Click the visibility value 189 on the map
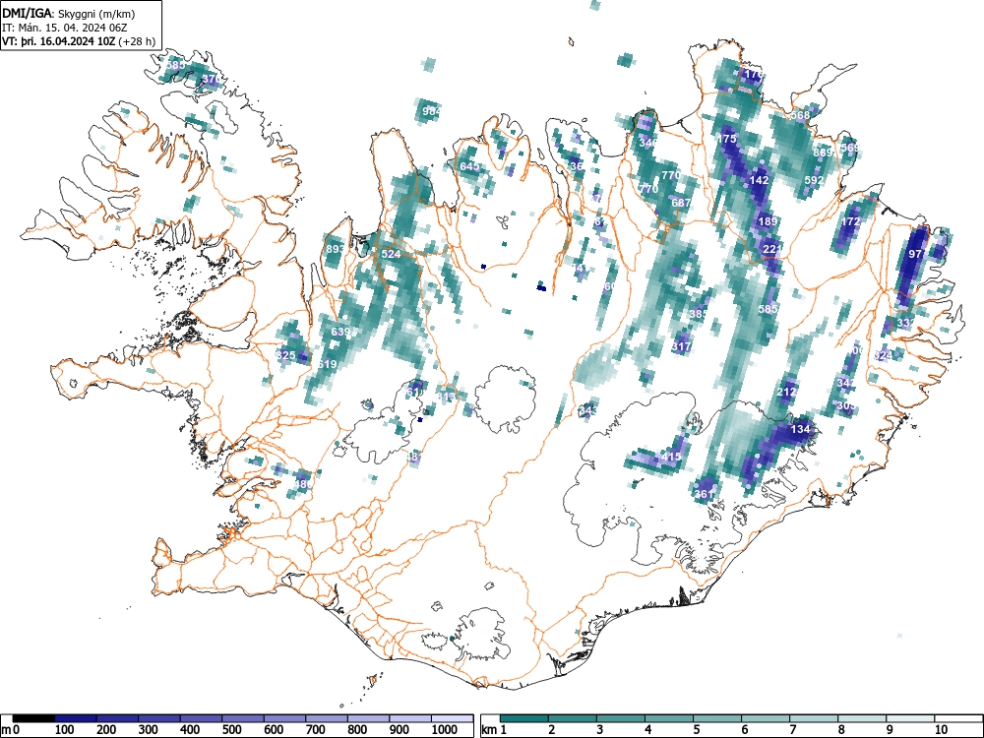 point(768,220)
